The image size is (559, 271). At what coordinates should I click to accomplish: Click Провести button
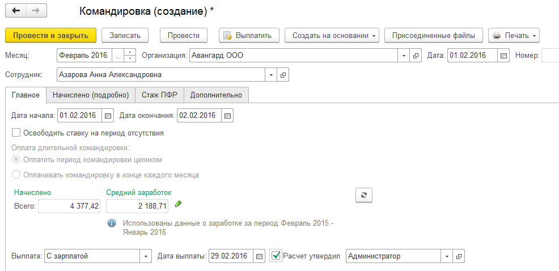coord(184,36)
